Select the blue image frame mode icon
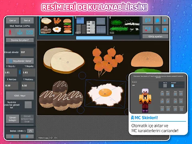Screen dimensions: 192x144 pos(30,32)
